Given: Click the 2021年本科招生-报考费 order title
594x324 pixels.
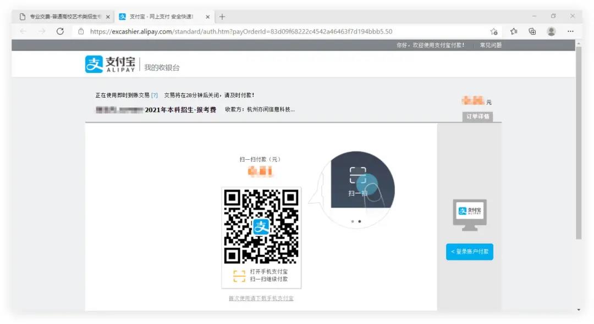Looking at the screenshot, I should tap(180, 110).
